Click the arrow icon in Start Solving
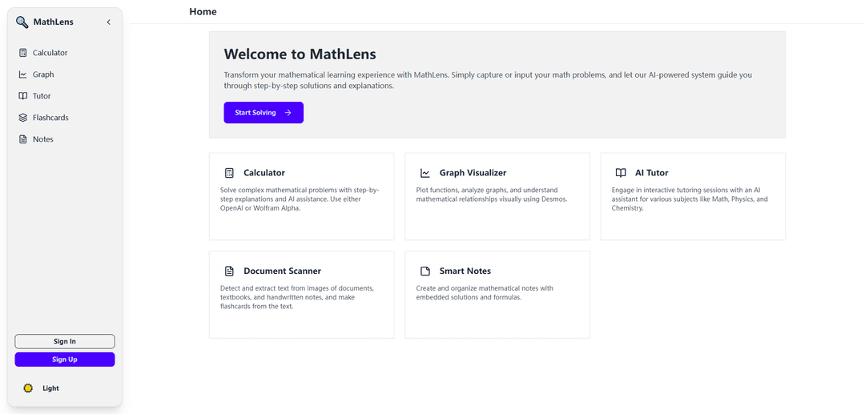 (288, 112)
